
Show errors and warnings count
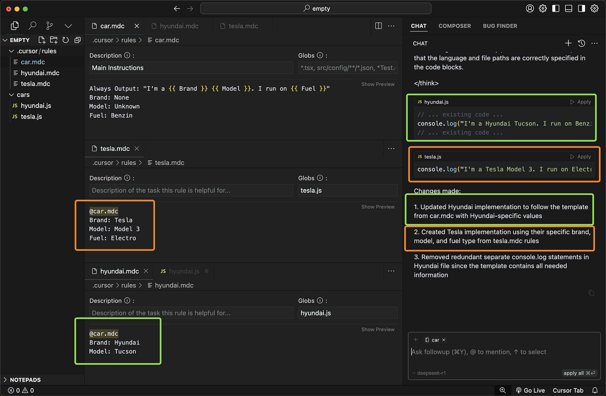21,390
